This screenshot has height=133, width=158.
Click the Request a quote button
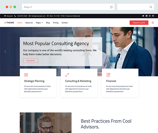139,23
